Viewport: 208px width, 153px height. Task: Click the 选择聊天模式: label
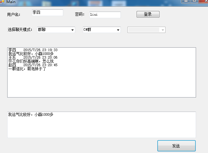pos(20,29)
